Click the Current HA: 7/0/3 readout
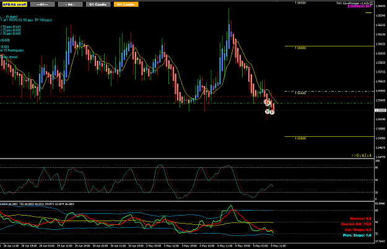This screenshot has height=249, width=387. click(x=356, y=224)
